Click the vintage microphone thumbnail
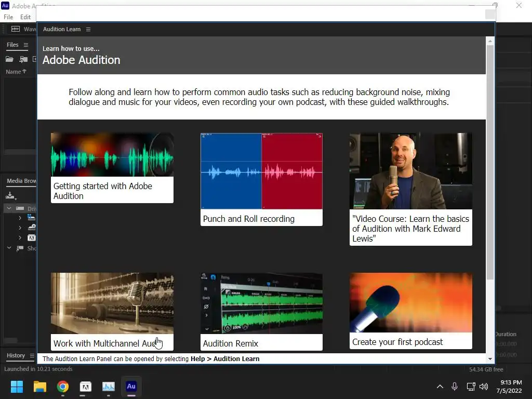 click(112, 303)
